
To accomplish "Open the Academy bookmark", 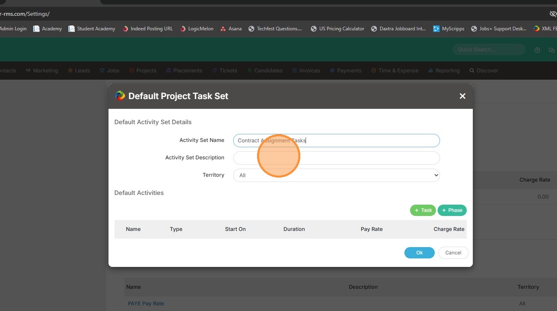I will tap(48, 29).
